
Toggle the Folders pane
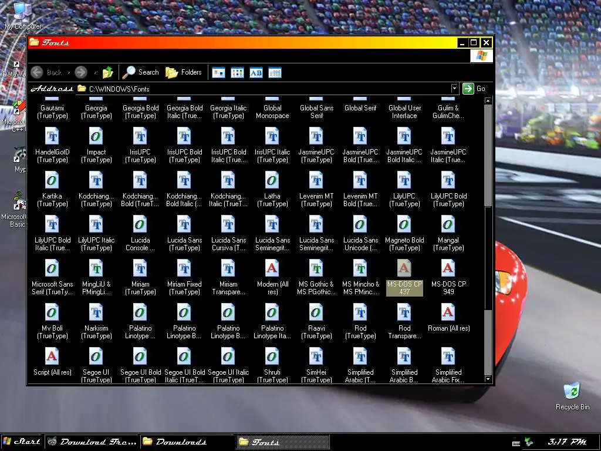pyautogui.click(x=184, y=72)
